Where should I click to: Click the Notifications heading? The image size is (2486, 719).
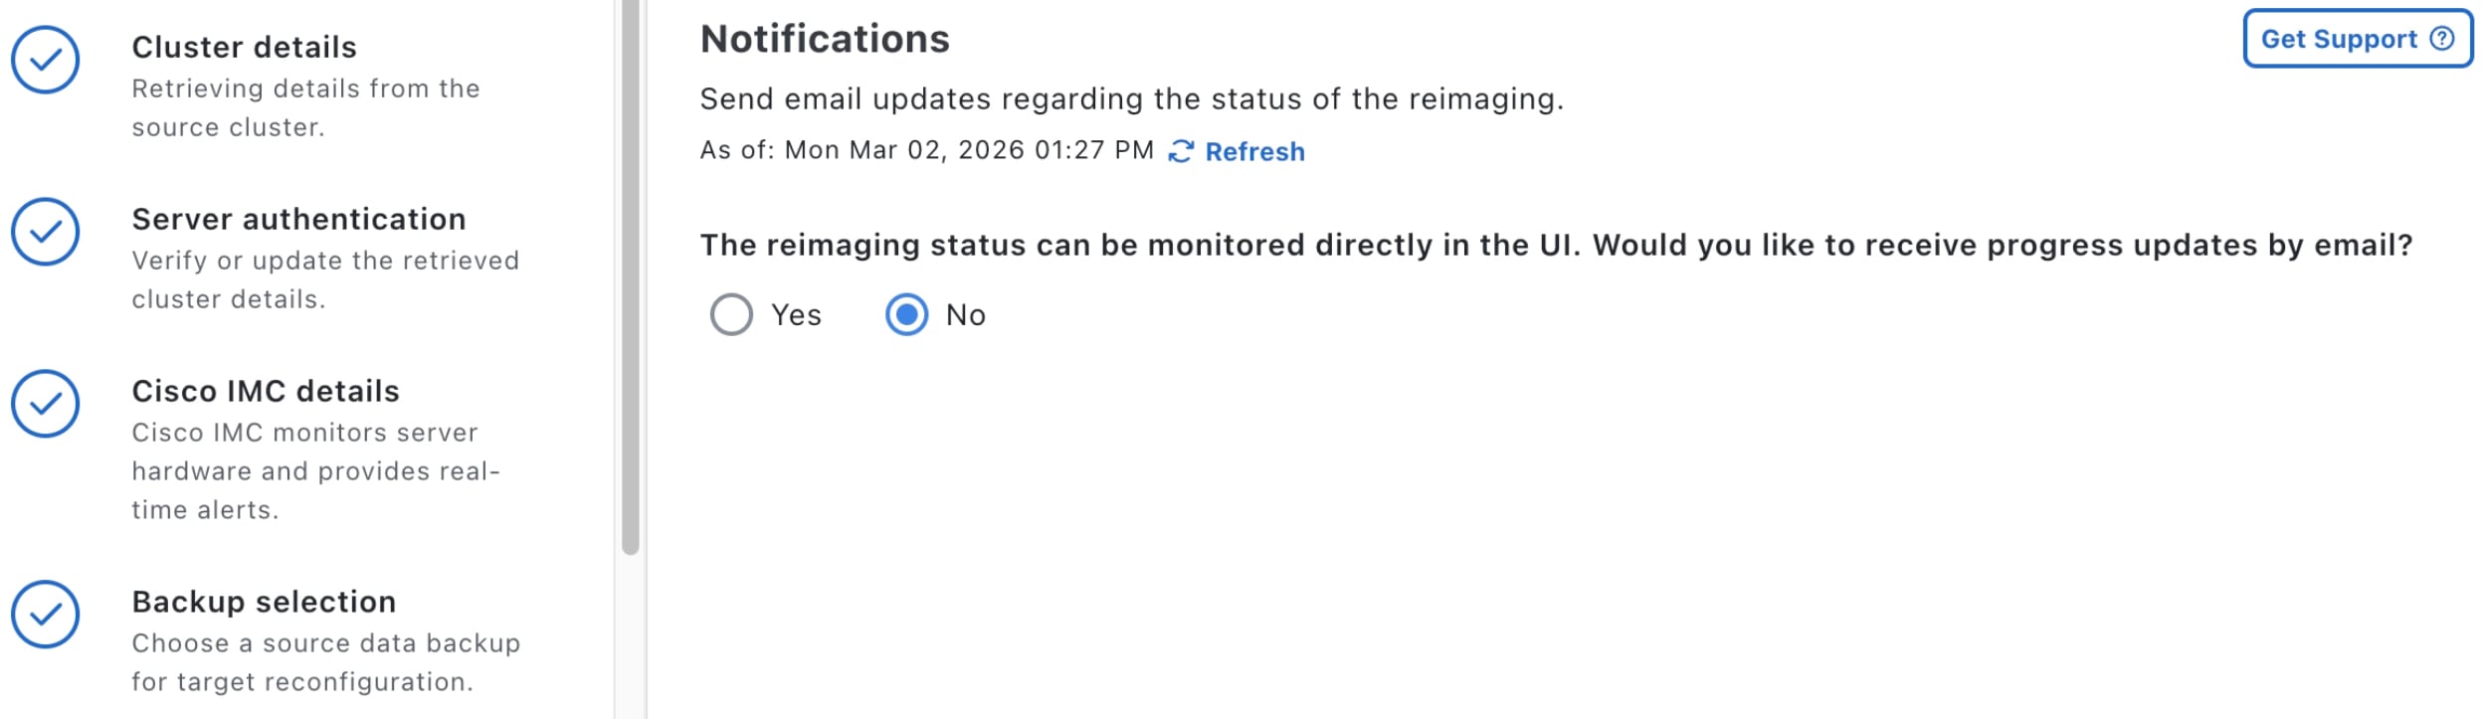(x=825, y=39)
